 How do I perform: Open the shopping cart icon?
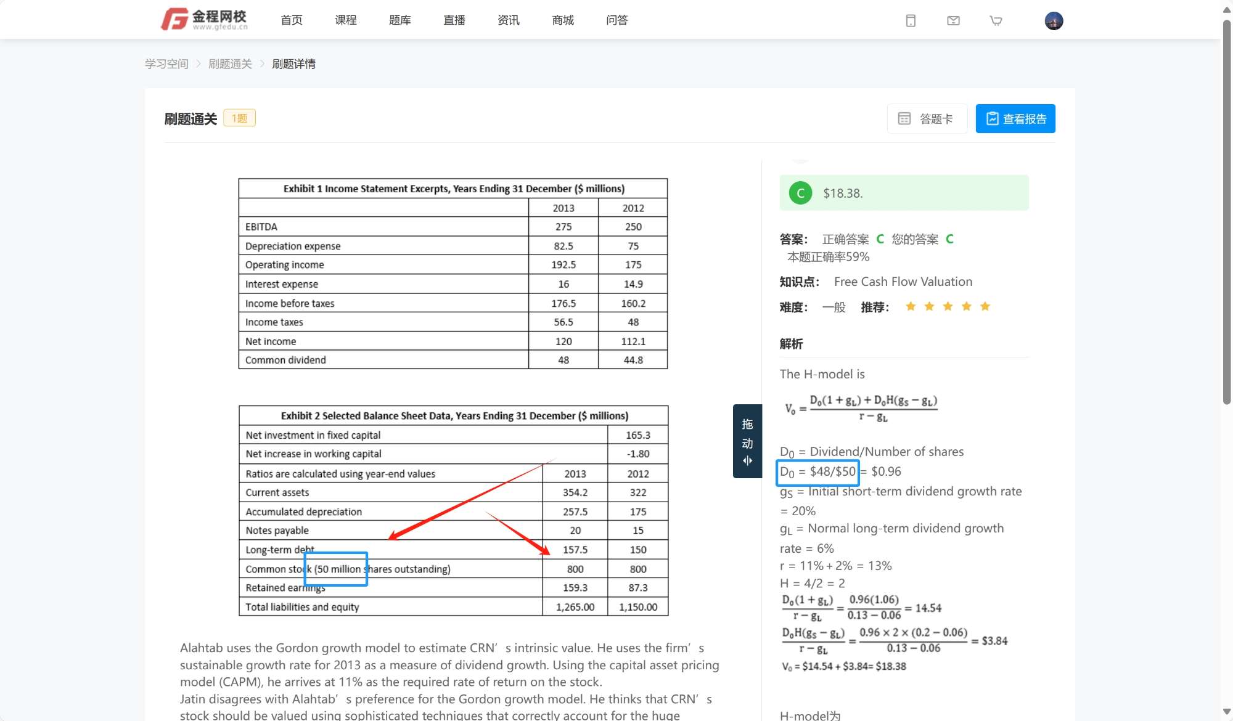click(x=996, y=21)
